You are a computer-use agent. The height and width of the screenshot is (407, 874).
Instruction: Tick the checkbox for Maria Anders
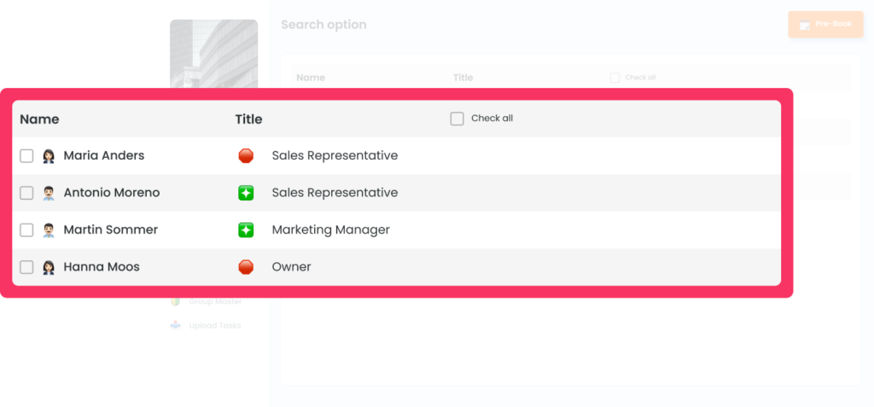[26, 156]
